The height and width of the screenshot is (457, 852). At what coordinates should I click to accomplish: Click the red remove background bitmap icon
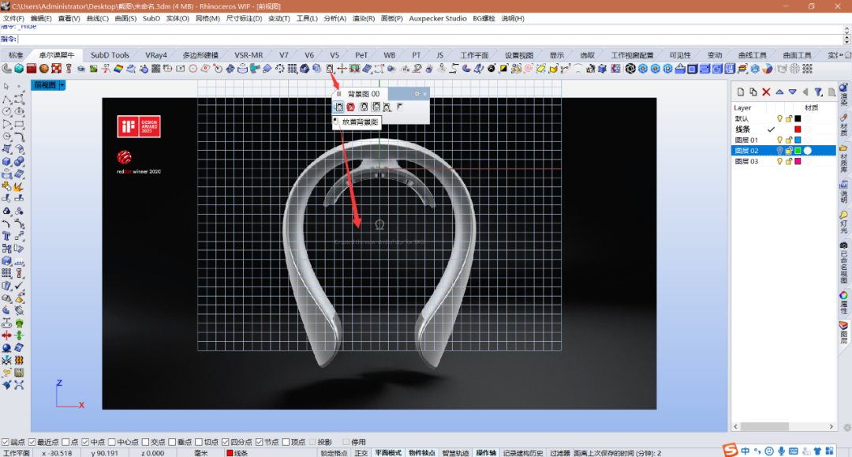[x=351, y=107]
